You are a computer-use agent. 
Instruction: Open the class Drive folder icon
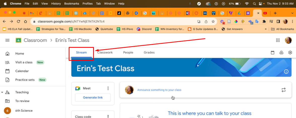pyautogui.click(x=281, y=53)
